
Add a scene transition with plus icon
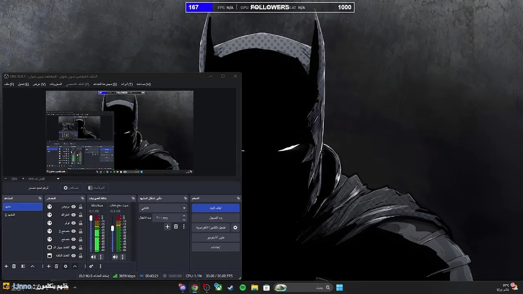pyautogui.click(x=167, y=227)
